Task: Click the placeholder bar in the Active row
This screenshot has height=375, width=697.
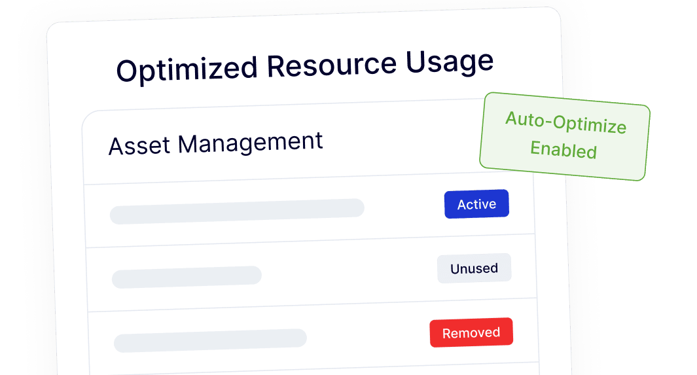Action: (237, 211)
